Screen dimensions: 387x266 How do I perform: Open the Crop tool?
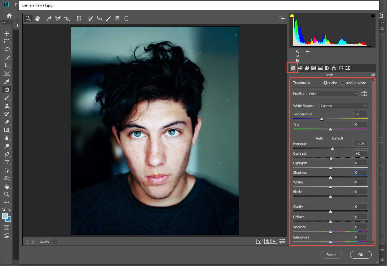pyautogui.click(x=79, y=19)
